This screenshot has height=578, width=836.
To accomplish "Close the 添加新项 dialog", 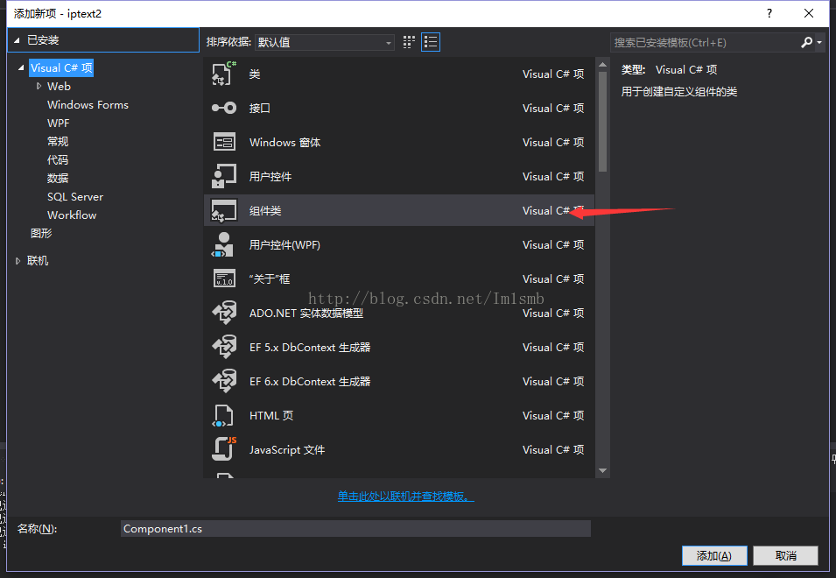I will [x=809, y=13].
